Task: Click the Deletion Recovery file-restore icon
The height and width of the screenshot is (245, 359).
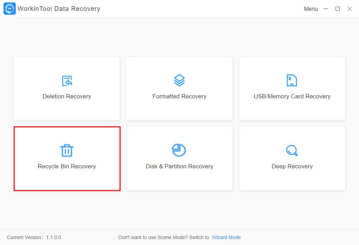Action: tap(67, 81)
